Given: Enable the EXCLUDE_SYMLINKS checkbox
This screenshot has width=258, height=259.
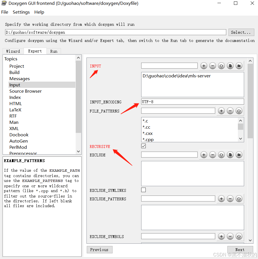Looking at the screenshot, I should pos(143,190).
